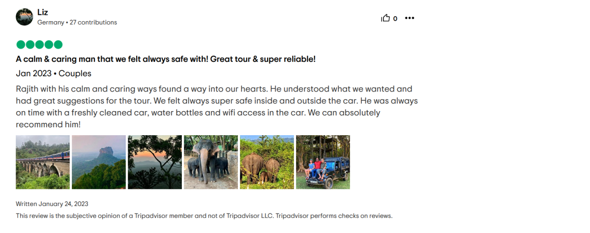Click the fifth green rating bubble
This screenshot has height=233, width=590.
click(x=58, y=45)
